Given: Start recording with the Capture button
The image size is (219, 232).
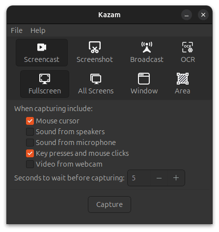Looking at the screenshot, I should pyautogui.click(x=109, y=204).
